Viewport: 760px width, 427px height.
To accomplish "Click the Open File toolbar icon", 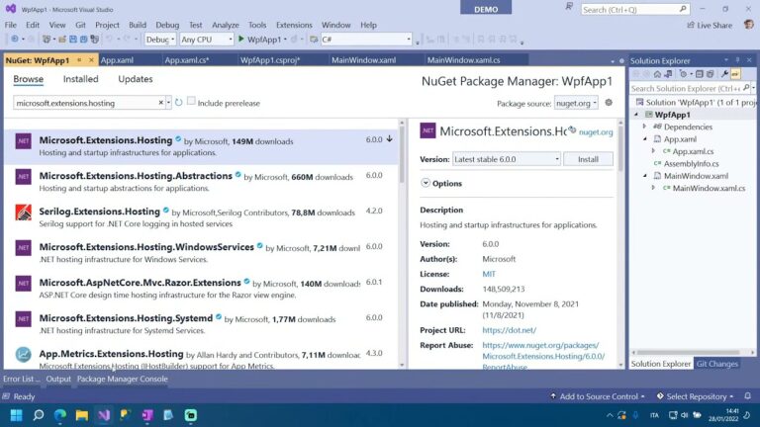I will pos(62,40).
